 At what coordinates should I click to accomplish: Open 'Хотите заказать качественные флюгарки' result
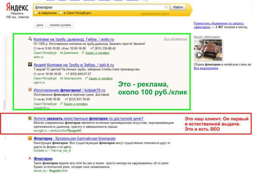coord(88,119)
